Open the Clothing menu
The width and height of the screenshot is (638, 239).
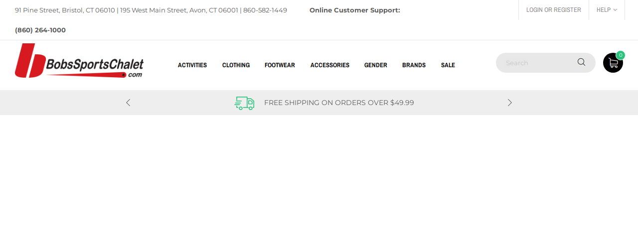point(236,65)
